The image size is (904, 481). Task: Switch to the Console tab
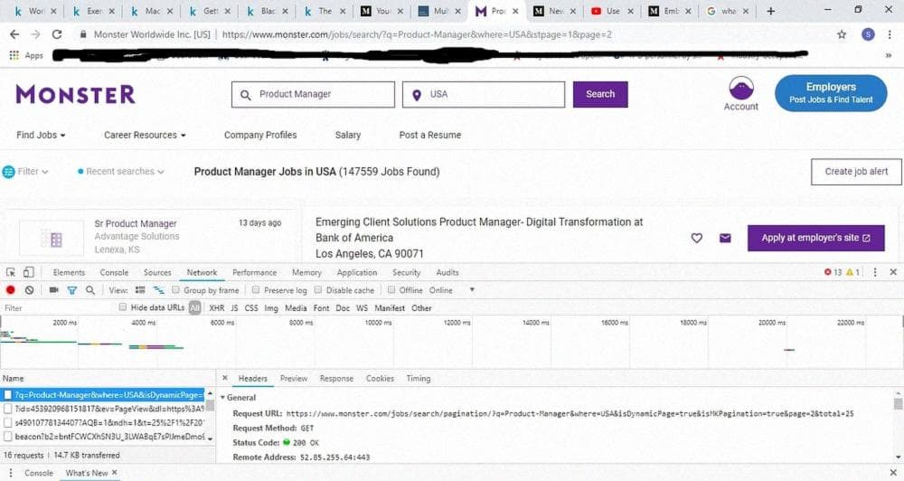point(114,272)
